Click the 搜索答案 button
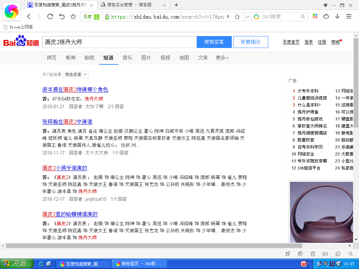The width and height of the screenshot is (359, 269). [x=214, y=42]
